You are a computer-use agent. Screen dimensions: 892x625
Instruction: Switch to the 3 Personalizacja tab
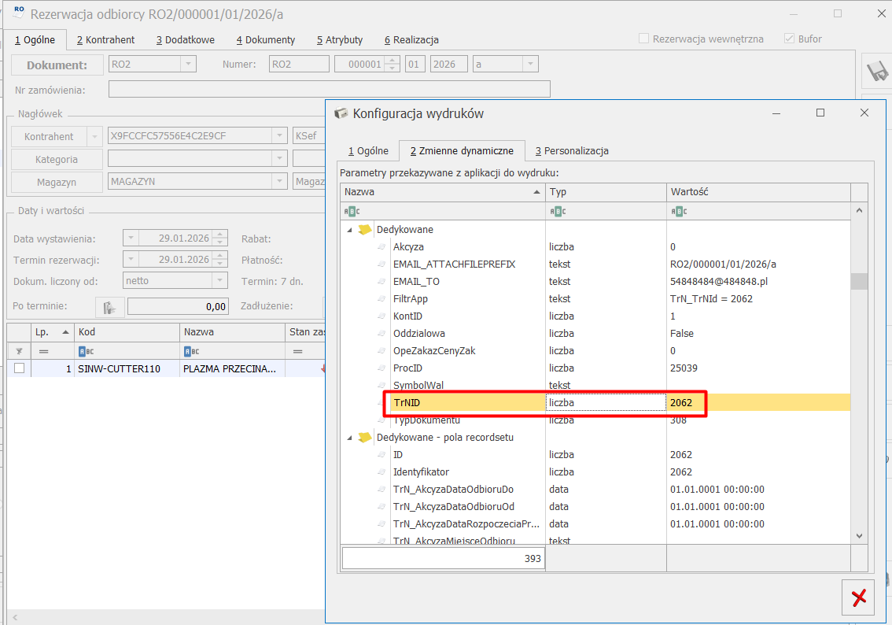click(571, 150)
